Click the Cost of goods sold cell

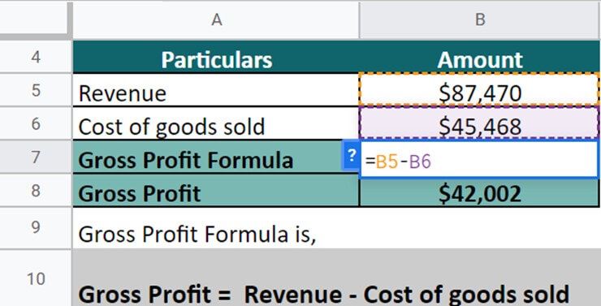(x=216, y=123)
